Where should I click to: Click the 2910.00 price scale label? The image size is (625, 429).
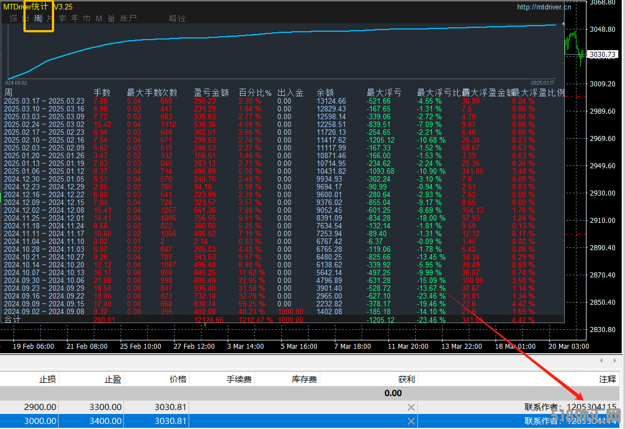click(x=602, y=221)
